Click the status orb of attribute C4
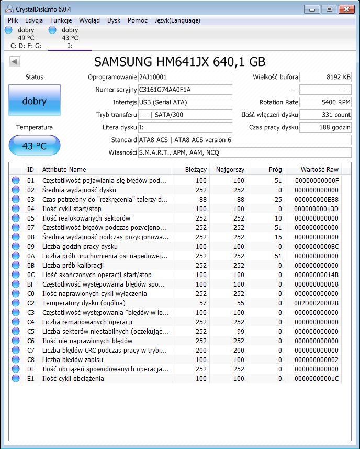Screen dimensions: 360x449 pos(16,322)
